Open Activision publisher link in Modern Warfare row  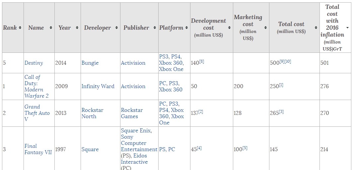[x=133, y=86]
